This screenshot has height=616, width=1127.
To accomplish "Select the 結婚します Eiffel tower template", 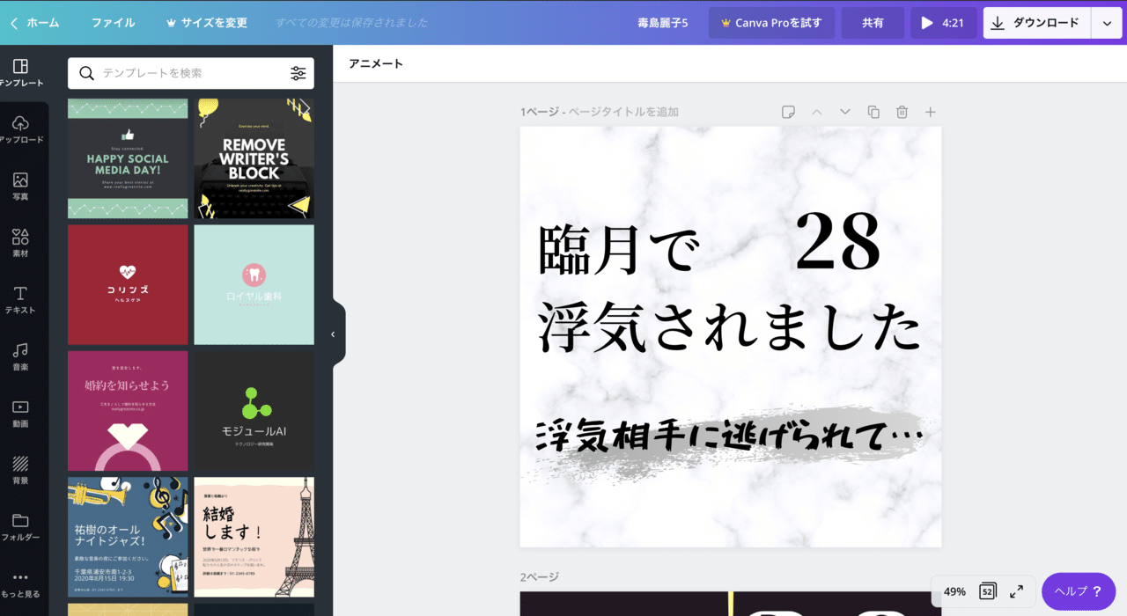I will [254, 538].
